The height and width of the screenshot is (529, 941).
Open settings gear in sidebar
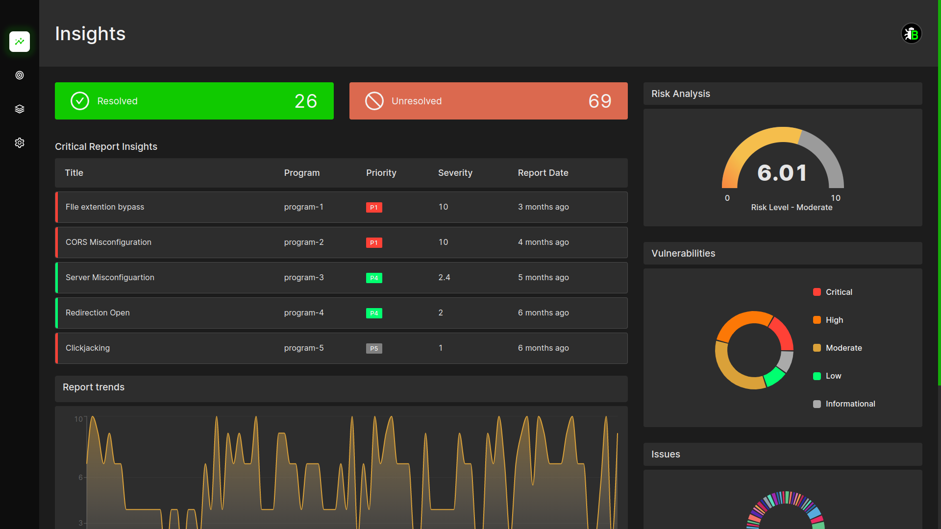click(x=20, y=143)
